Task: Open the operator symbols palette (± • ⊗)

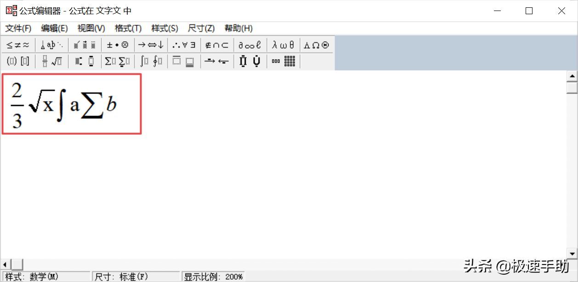Action: [x=118, y=45]
